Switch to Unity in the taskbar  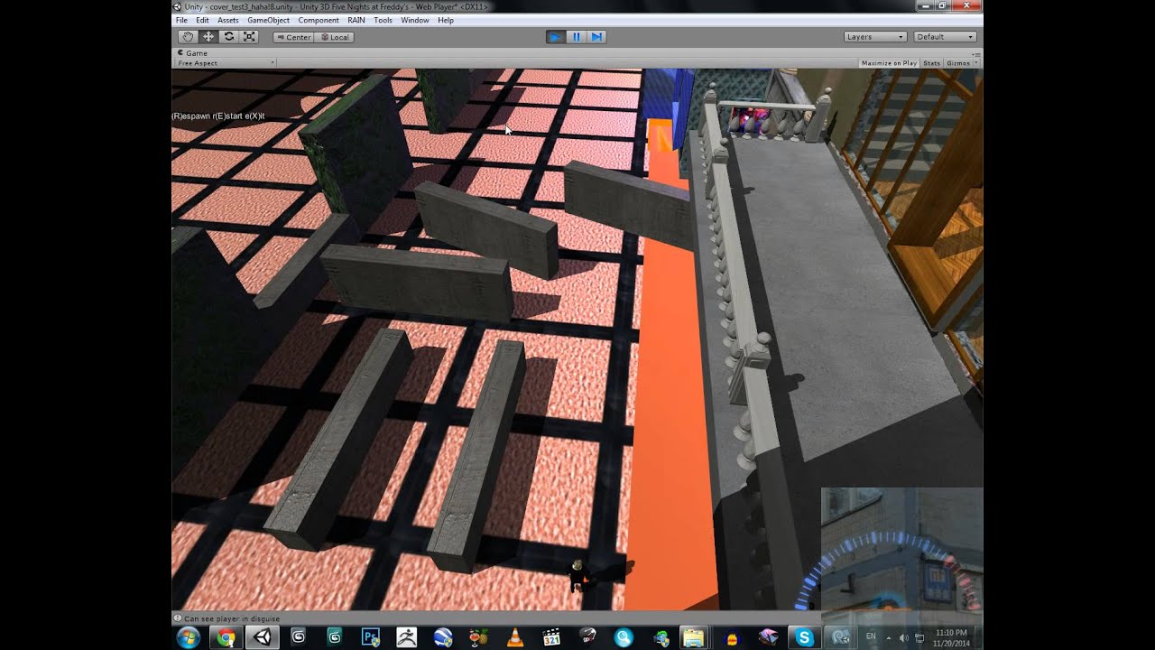(x=263, y=637)
